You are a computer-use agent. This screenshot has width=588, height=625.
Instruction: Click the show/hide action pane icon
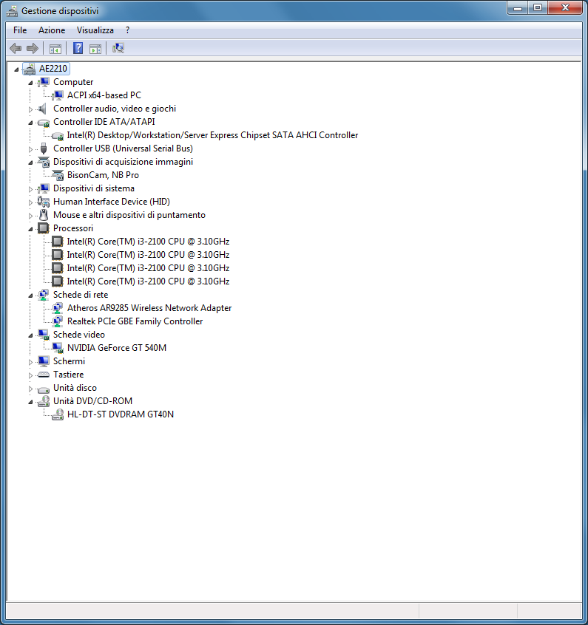coord(95,49)
